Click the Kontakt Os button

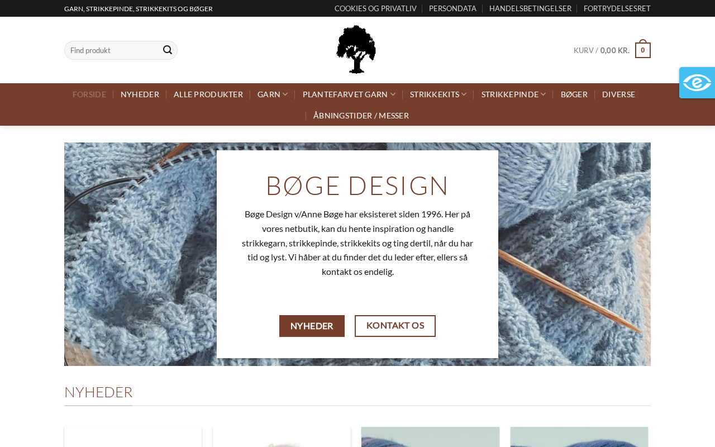coord(395,326)
